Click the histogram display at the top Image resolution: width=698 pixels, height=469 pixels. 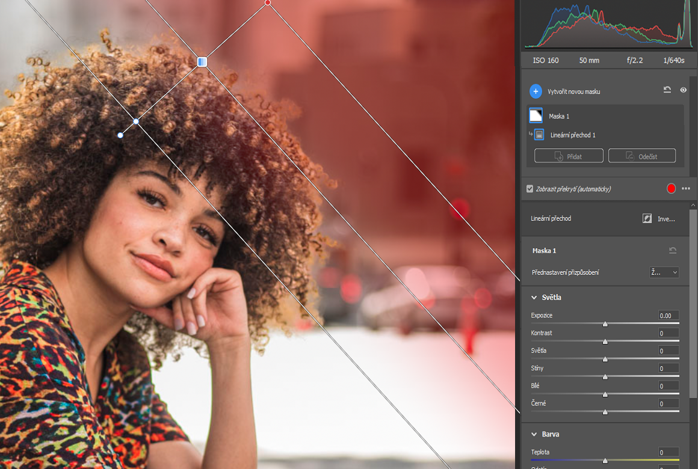coord(608,25)
